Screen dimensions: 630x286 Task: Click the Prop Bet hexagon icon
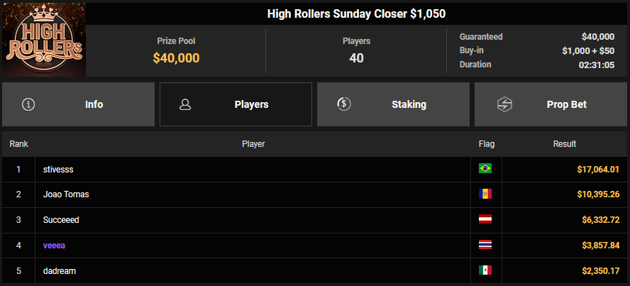(x=501, y=104)
